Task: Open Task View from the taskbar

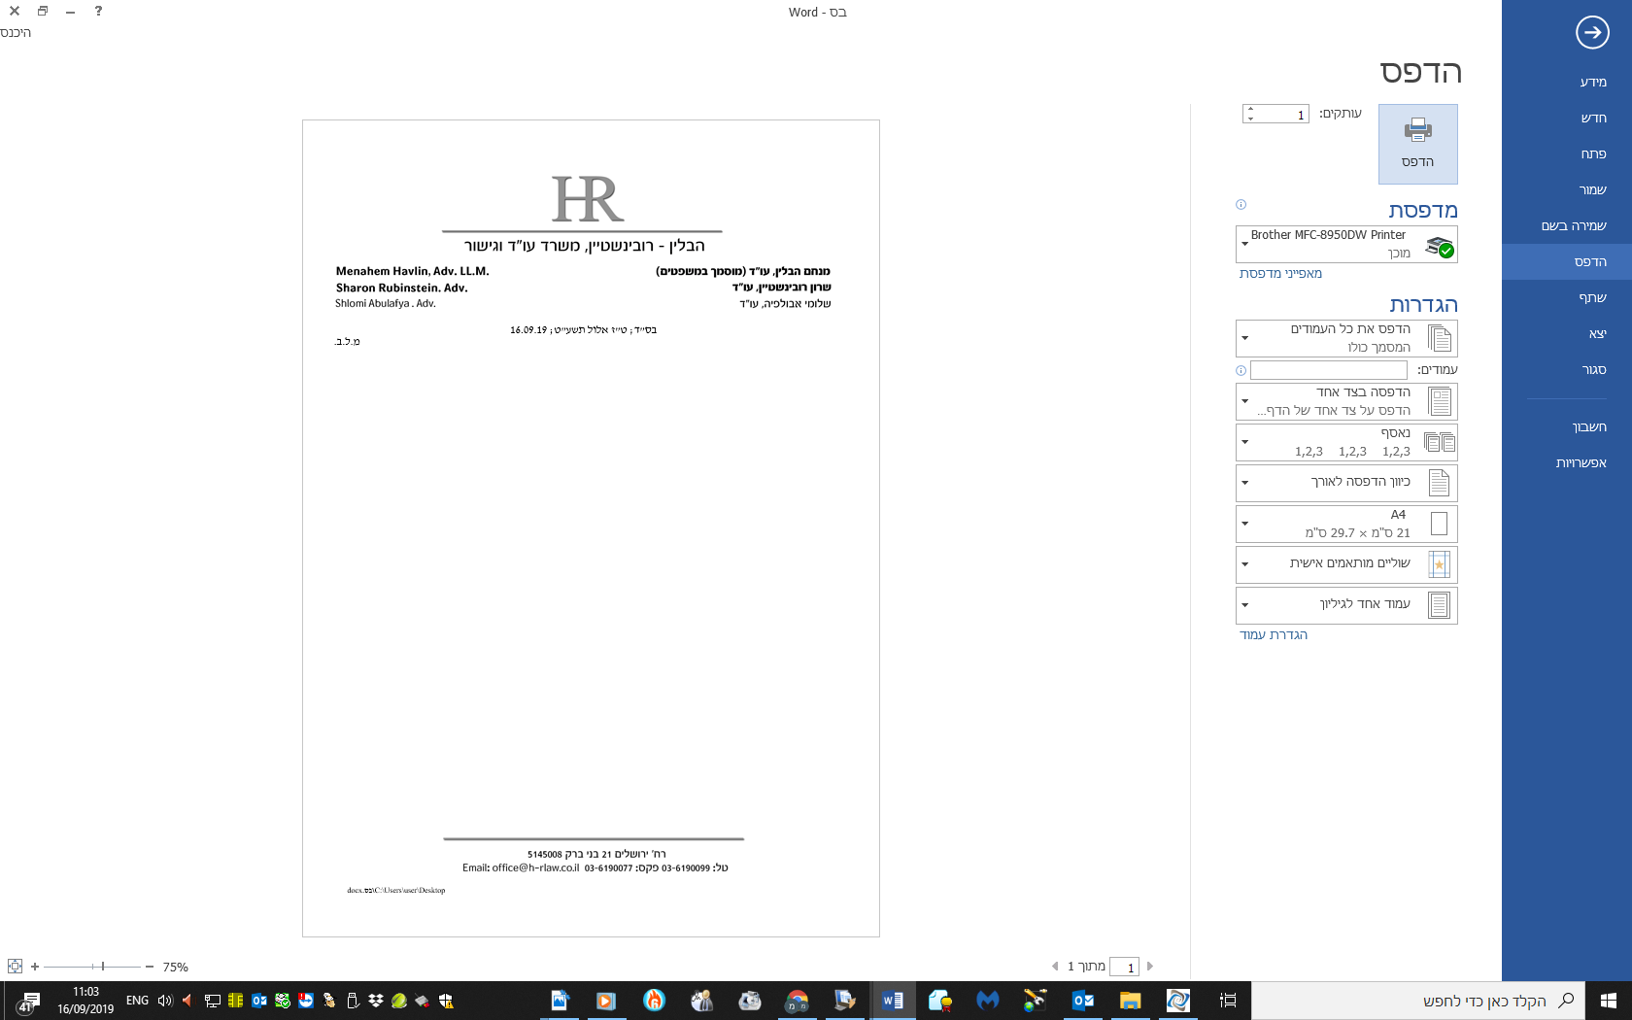Action: point(1228,1001)
